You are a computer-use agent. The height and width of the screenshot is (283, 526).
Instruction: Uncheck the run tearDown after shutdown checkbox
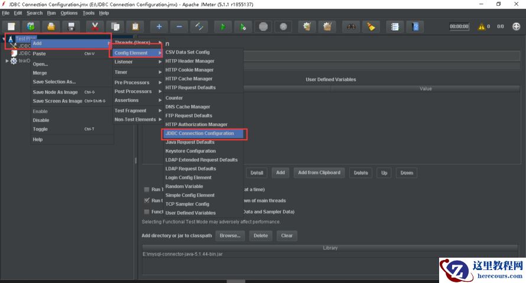coord(147,200)
